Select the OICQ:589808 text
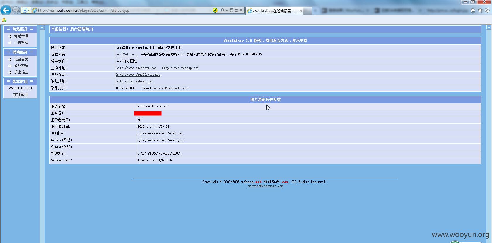Image resolution: width=492 pixels, height=243 pixels. point(126,88)
